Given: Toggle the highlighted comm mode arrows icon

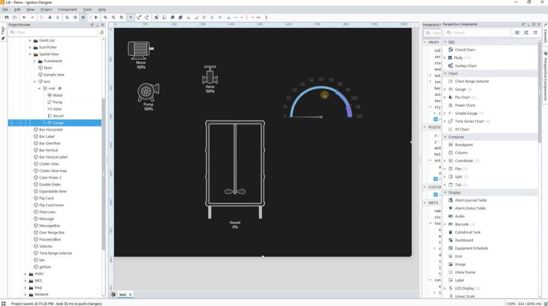Looking at the screenshot, I should (83, 17).
